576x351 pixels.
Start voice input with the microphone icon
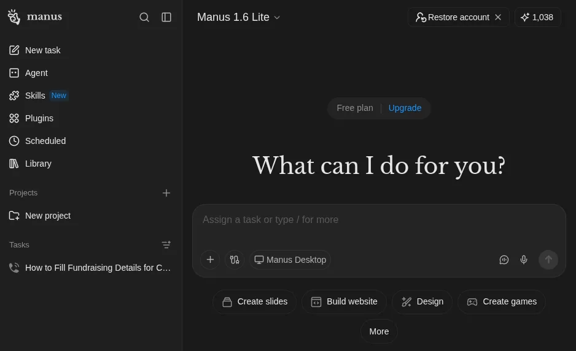click(x=524, y=260)
